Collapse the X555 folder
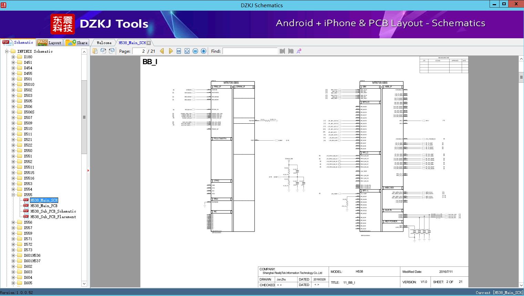The image size is (524, 296). (x=13, y=195)
